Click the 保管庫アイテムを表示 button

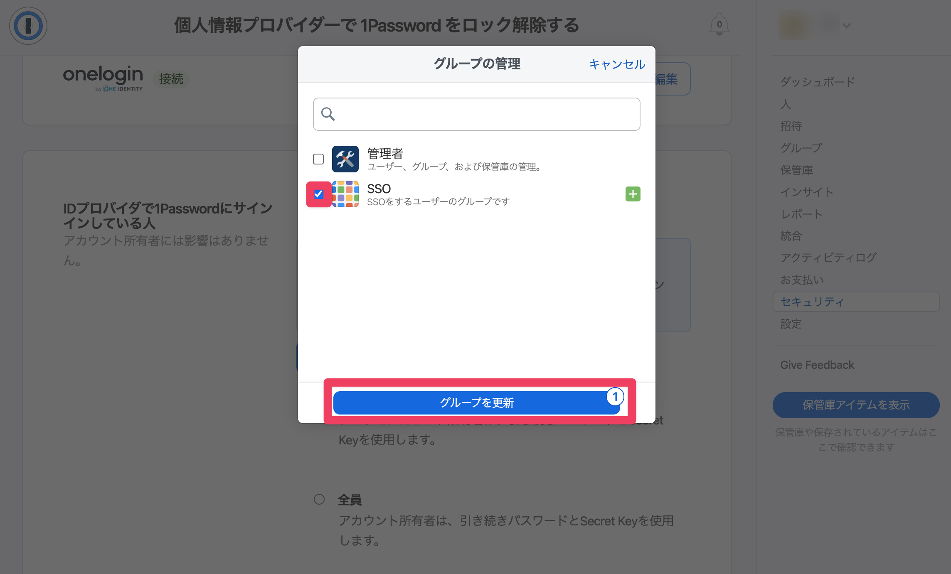(856, 405)
